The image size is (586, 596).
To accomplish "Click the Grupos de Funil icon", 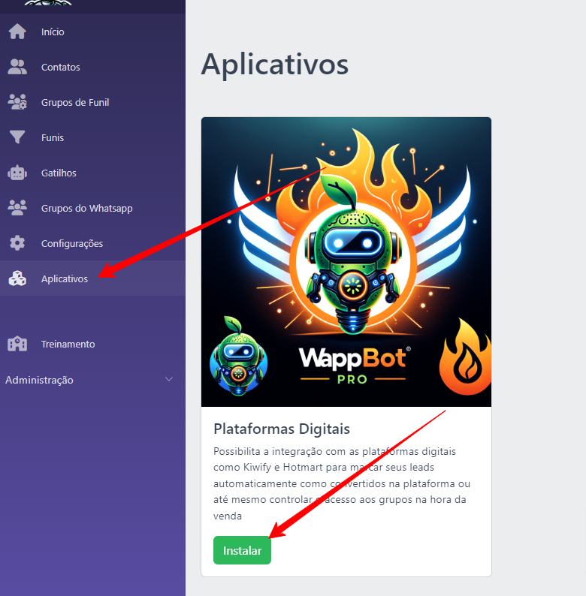I will [x=17, y=102].
